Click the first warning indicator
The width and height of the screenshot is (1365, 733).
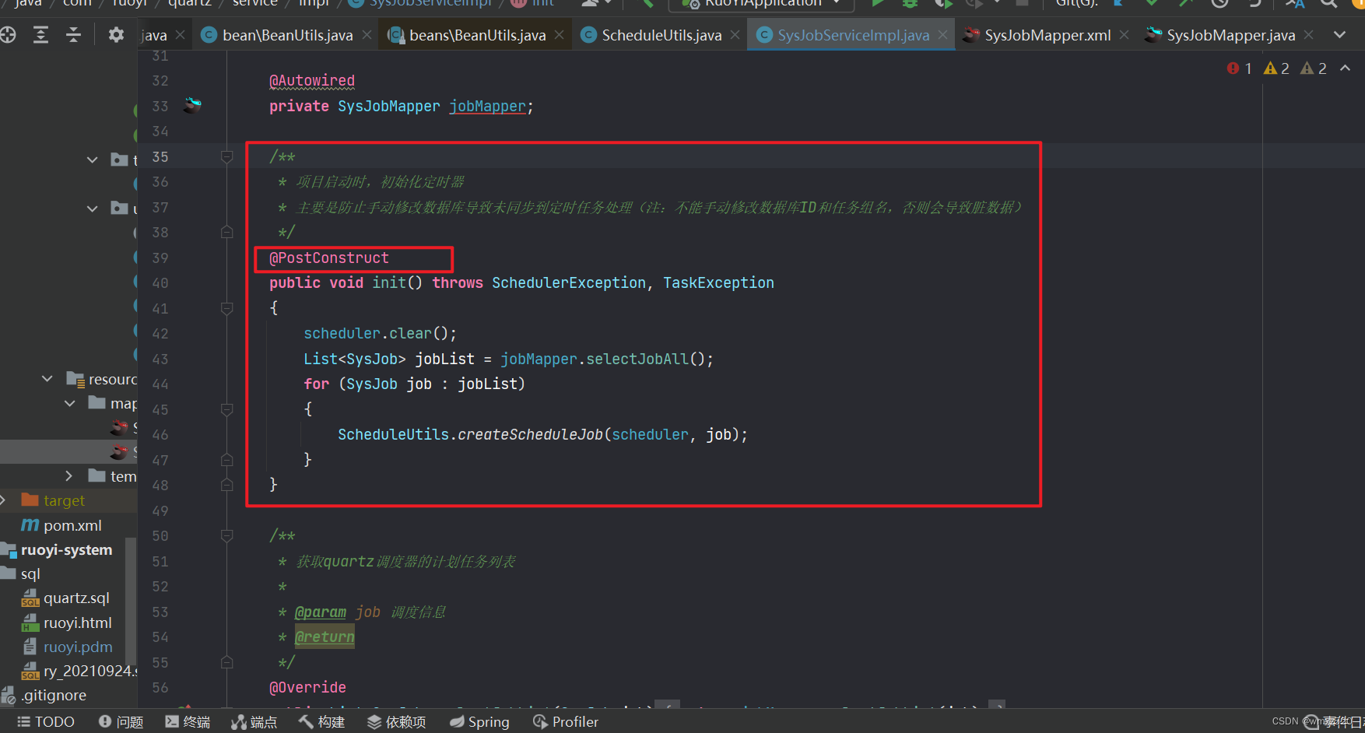coord(1276,68)
